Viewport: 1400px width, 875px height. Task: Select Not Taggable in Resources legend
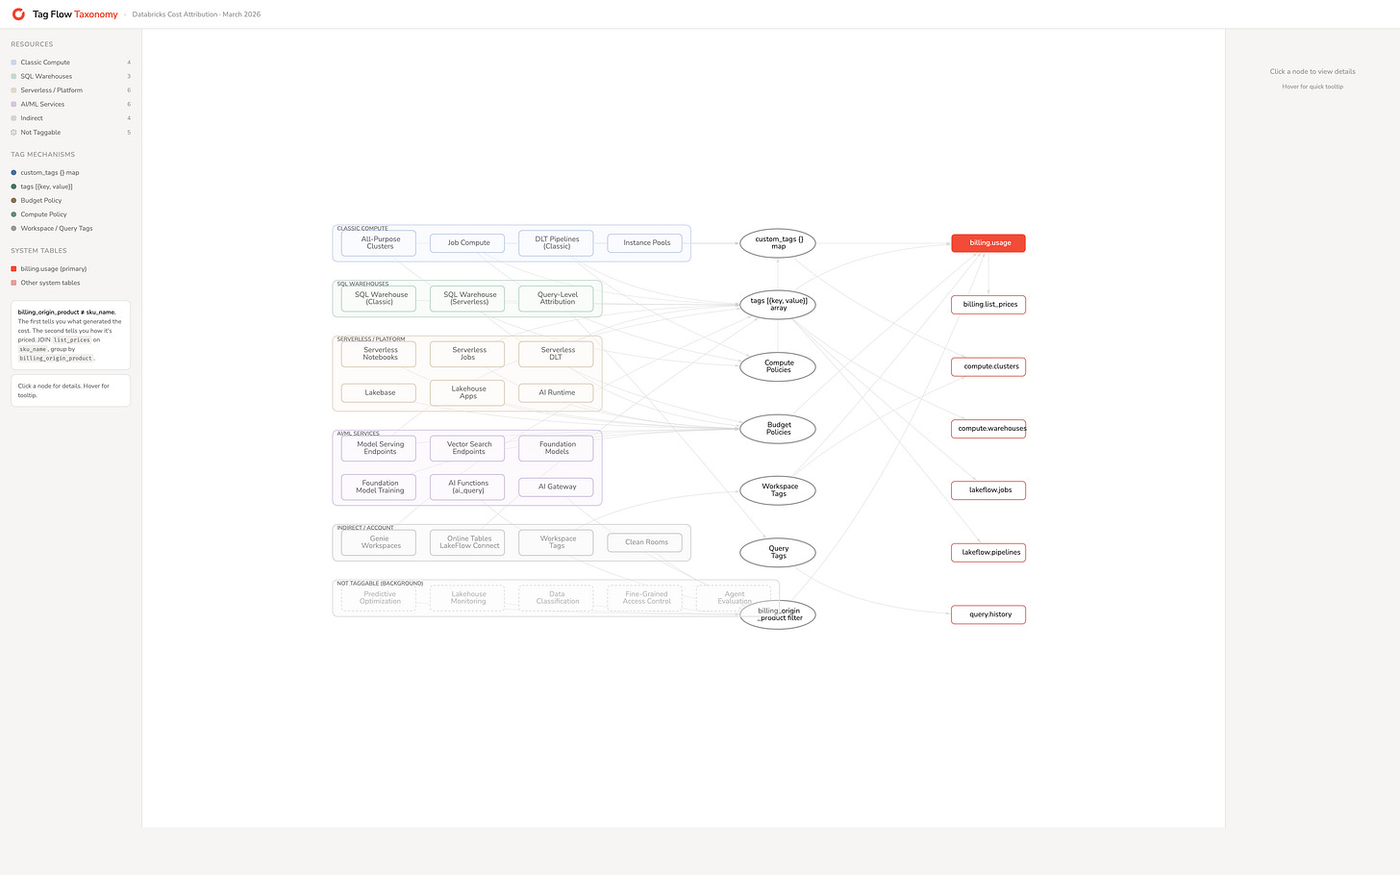click(x=70, y=133)
